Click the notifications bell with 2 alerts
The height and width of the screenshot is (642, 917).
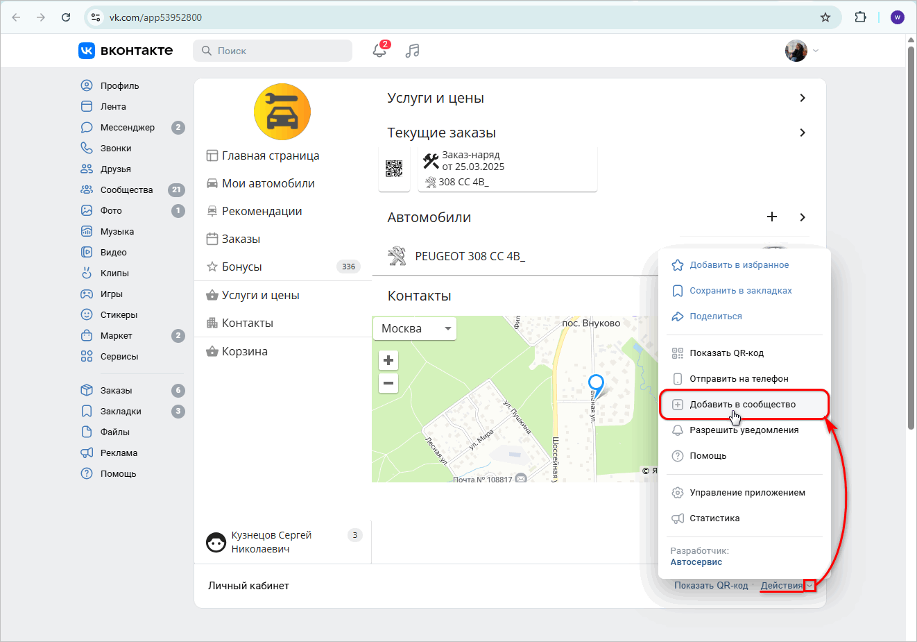379,51
